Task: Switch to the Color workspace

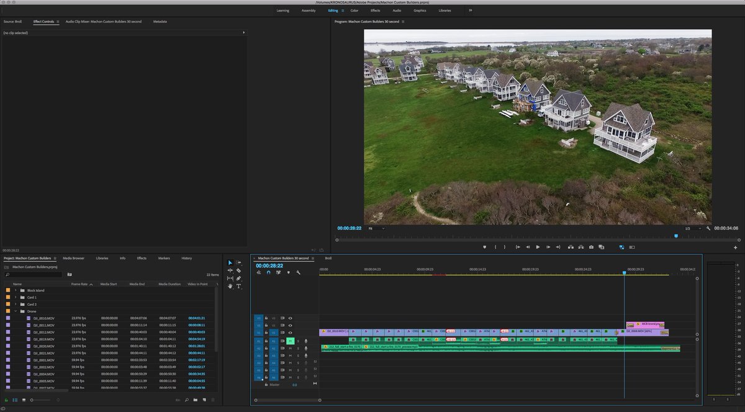Action: 354,11
